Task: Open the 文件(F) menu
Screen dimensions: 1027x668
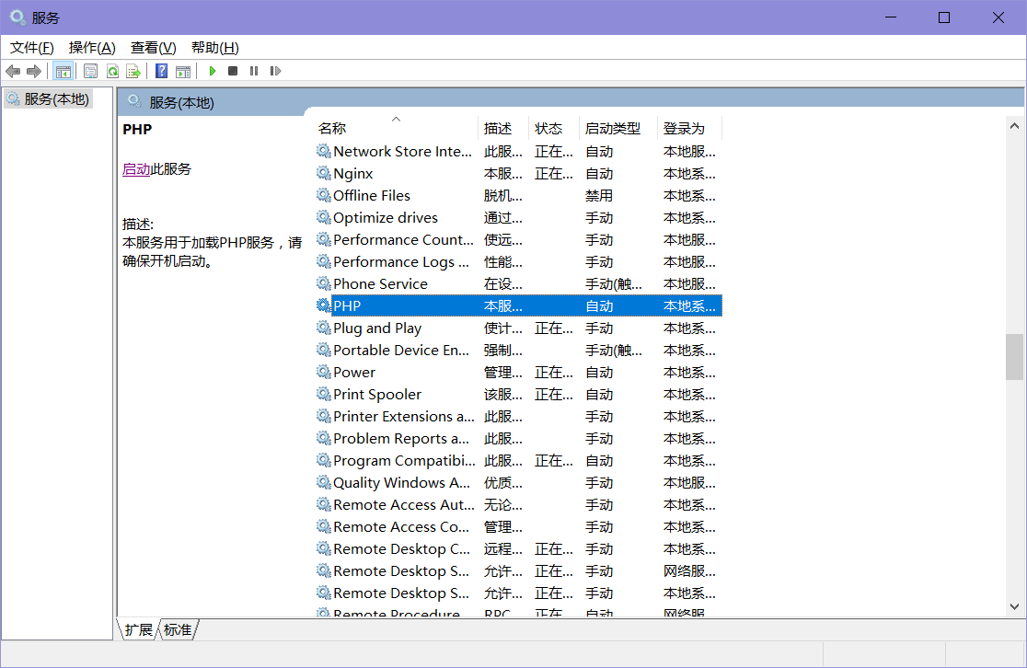Action: (x=31, y=48)
